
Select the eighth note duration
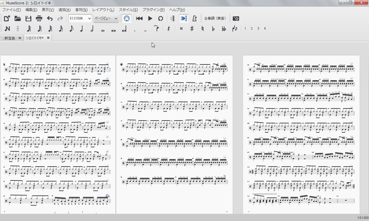coord(71,28)
